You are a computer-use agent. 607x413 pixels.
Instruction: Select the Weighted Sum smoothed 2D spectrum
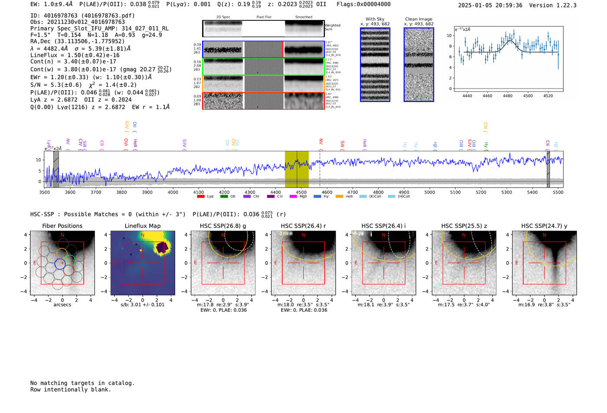coord(304,29)
